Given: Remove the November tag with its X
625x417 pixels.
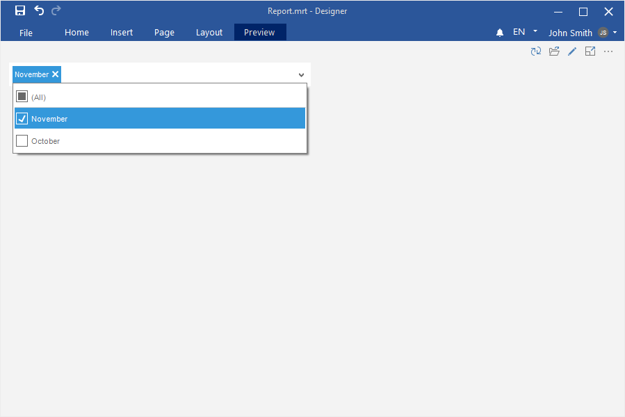Looking at the screenshot, I should click(x=56, y=74).
